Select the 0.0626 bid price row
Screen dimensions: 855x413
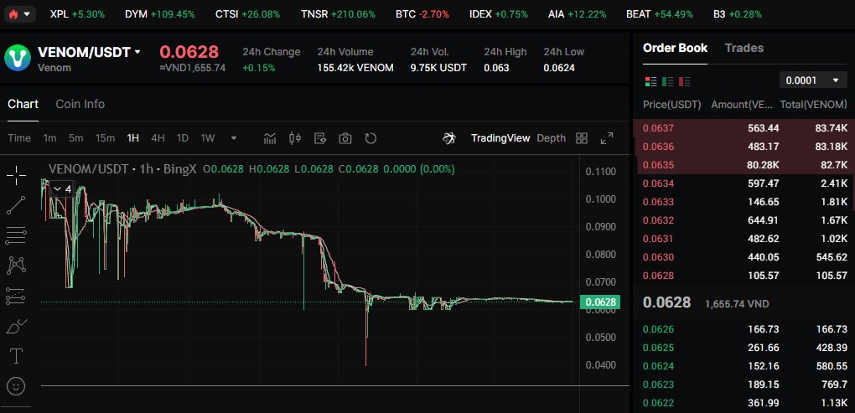tap(744, 329)
